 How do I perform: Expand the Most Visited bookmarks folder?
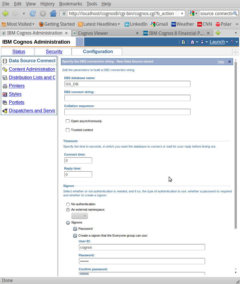[x=18, y=24]
